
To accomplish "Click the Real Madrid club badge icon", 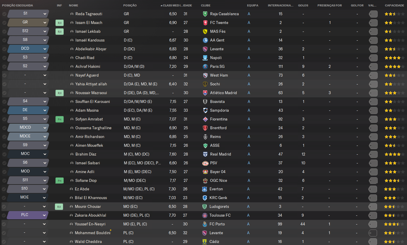I will 205,154.
